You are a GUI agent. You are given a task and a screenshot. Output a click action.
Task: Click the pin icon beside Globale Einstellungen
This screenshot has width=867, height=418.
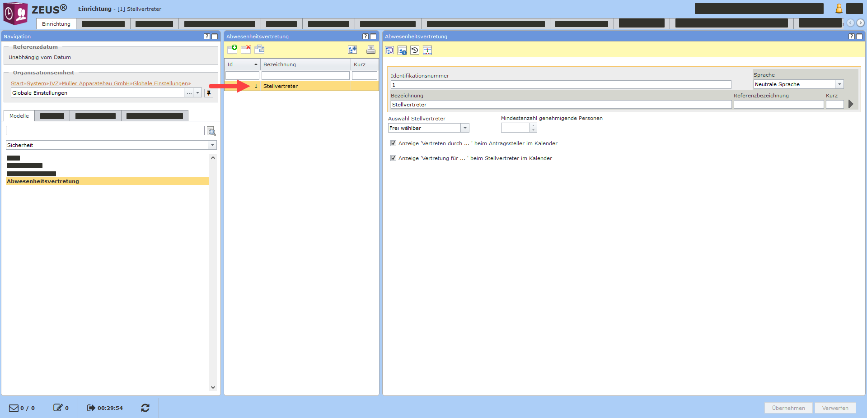(x=208, y=93)
